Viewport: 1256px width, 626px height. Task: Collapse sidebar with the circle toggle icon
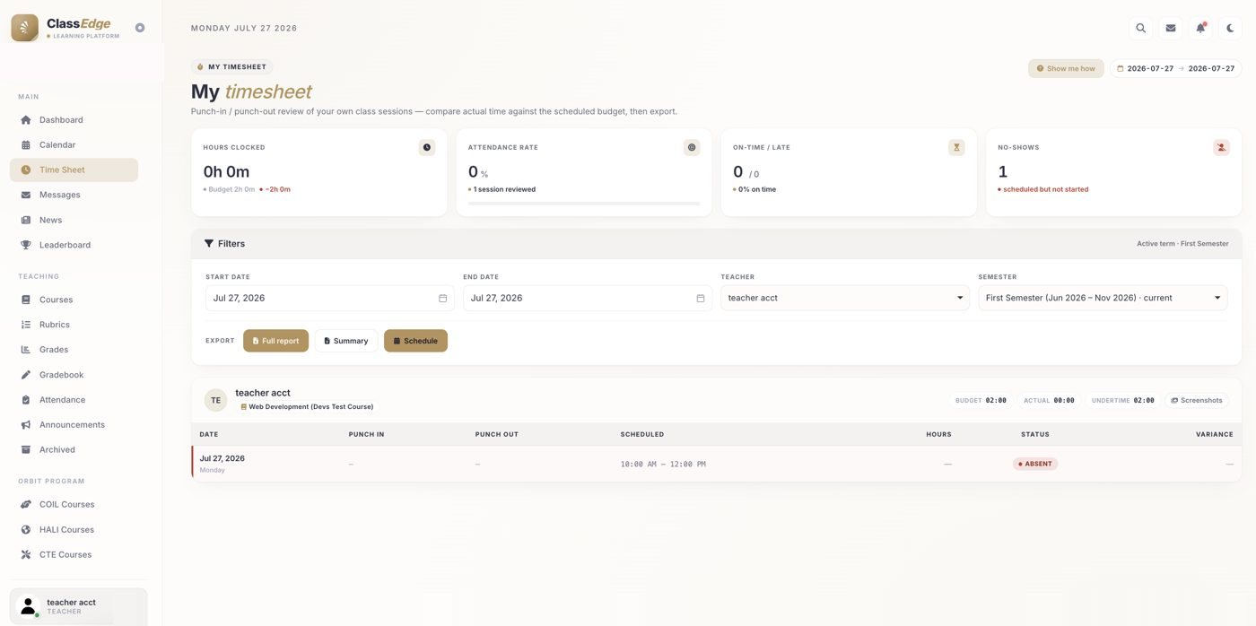click(x=140, y=28)
